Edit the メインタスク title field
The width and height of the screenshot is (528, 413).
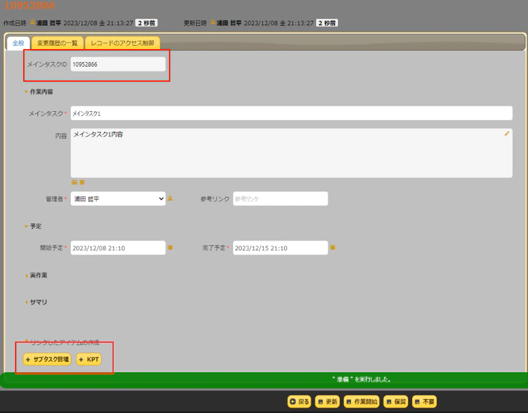292,113
